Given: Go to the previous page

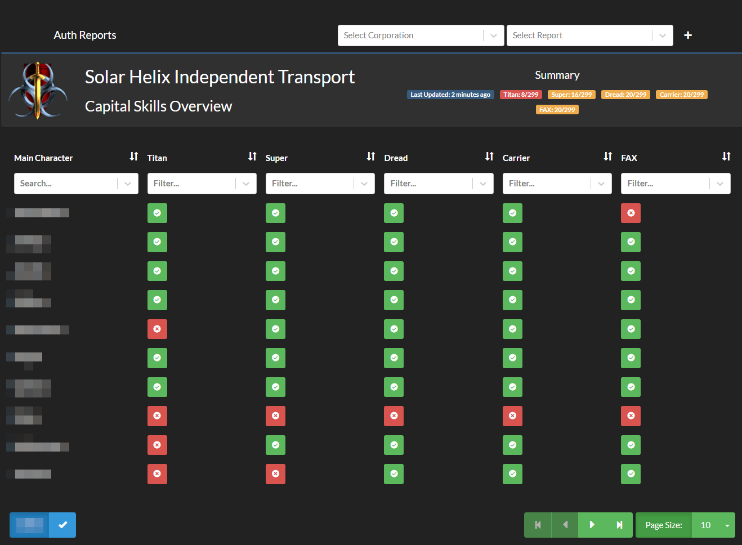Looking at the screenshot, I should [565, 525].
